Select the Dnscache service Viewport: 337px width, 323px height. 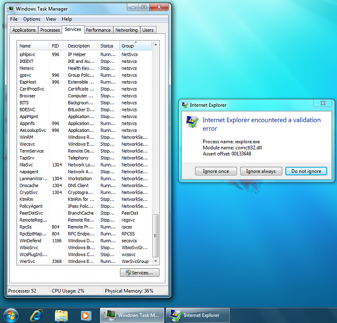click(84, 185)
